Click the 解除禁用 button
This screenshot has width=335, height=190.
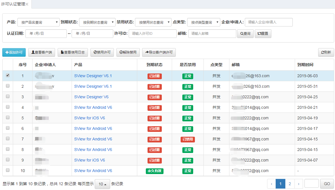(x=128, y=52)
